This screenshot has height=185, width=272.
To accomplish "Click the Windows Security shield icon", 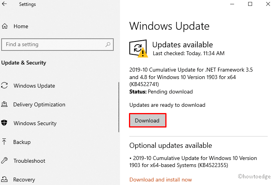I will 5,123.
